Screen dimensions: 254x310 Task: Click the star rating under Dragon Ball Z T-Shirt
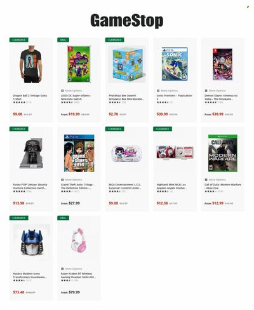tap(19, 102)
